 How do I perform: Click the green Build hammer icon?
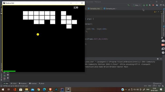coord(128,5)
